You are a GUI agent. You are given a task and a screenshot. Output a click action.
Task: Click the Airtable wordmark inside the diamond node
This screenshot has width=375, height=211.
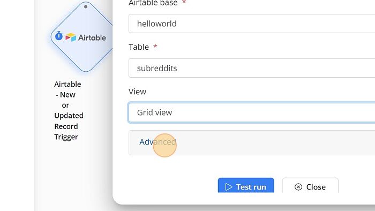coord(92,38)
